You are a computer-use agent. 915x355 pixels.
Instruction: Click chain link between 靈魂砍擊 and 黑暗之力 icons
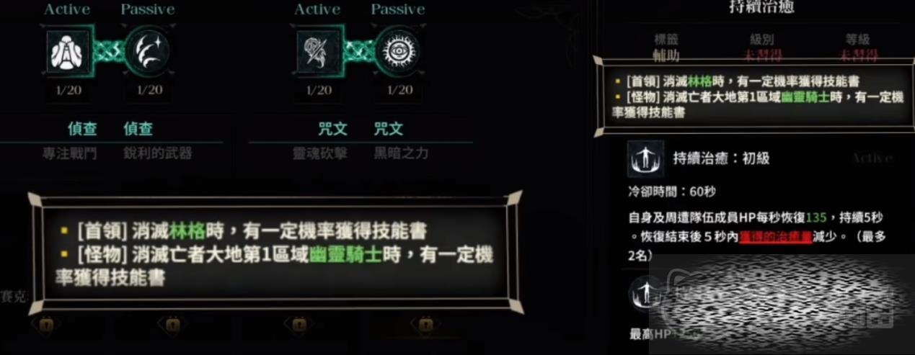click(358, 52)
